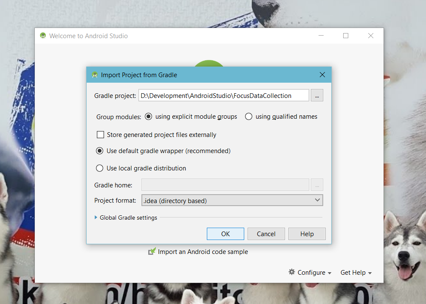Open the Project format dropdown

click(x=232, y=201)
